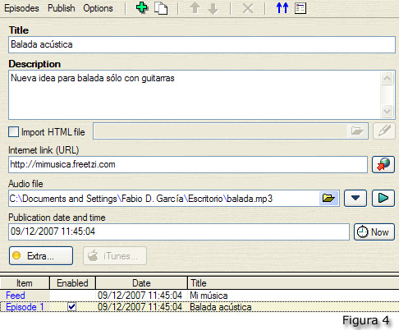The width and height of the screenshot is (399, 330).
Task: Set the publication date with Now button
Action: [x=374, y=232]
